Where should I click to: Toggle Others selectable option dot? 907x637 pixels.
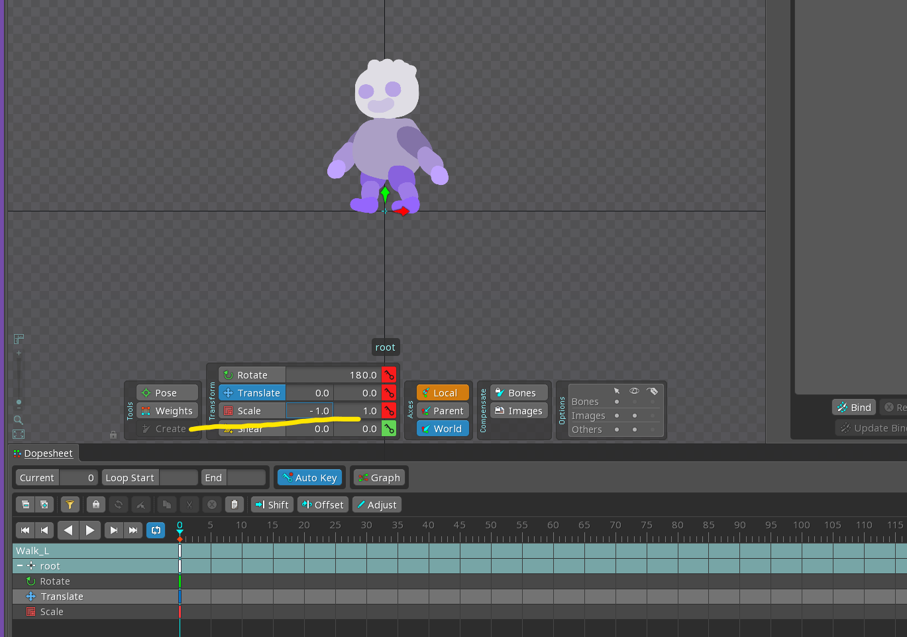617,430
